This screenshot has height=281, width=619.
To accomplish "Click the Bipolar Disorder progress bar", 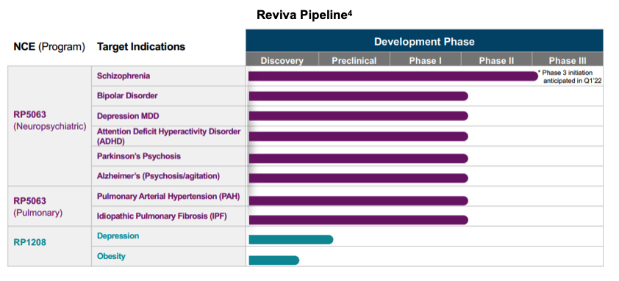I will click(x=359, y=96).
